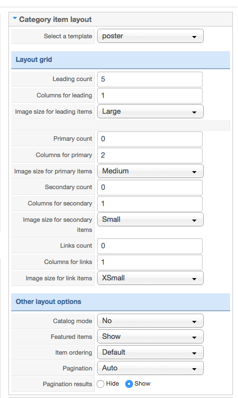Select Show for Pagination results
The width and height of the screenshot is (238, 398).
coord(129,384)
